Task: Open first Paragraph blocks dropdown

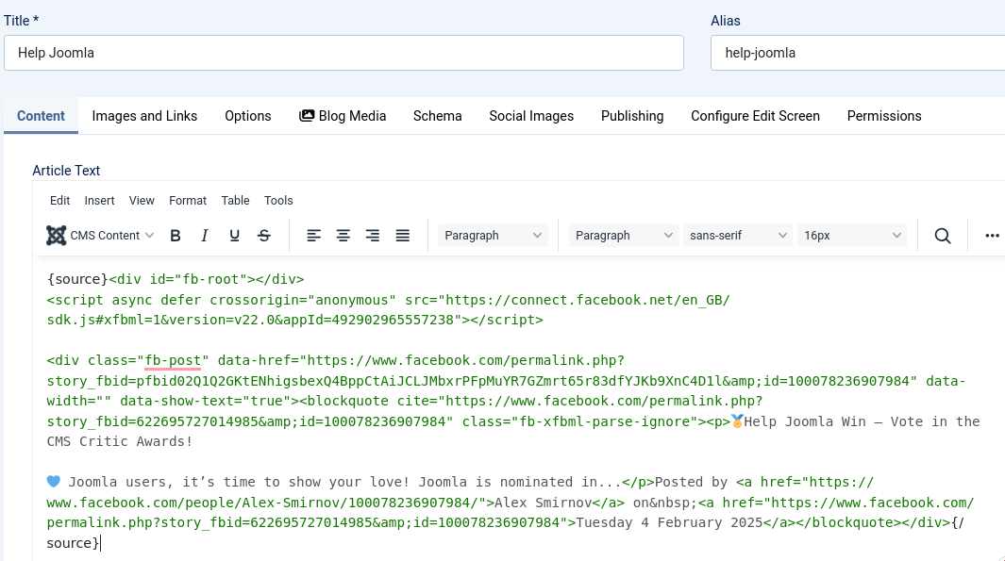Action: 493,236
